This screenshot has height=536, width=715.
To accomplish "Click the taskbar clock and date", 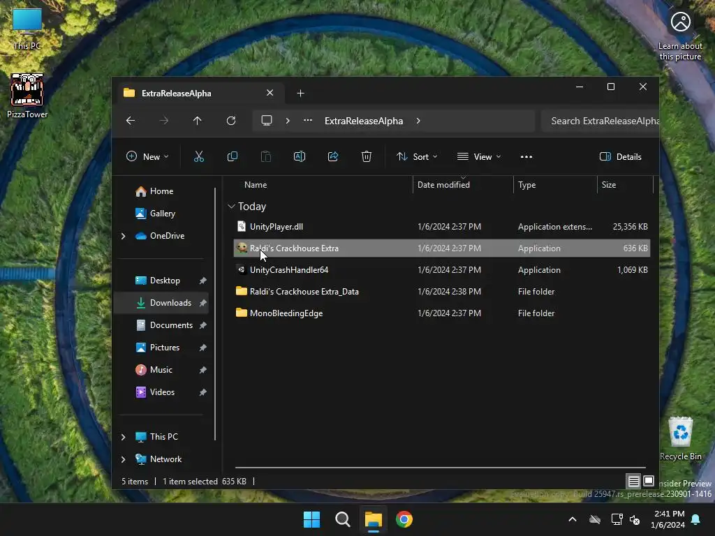I will pos(668,519).
